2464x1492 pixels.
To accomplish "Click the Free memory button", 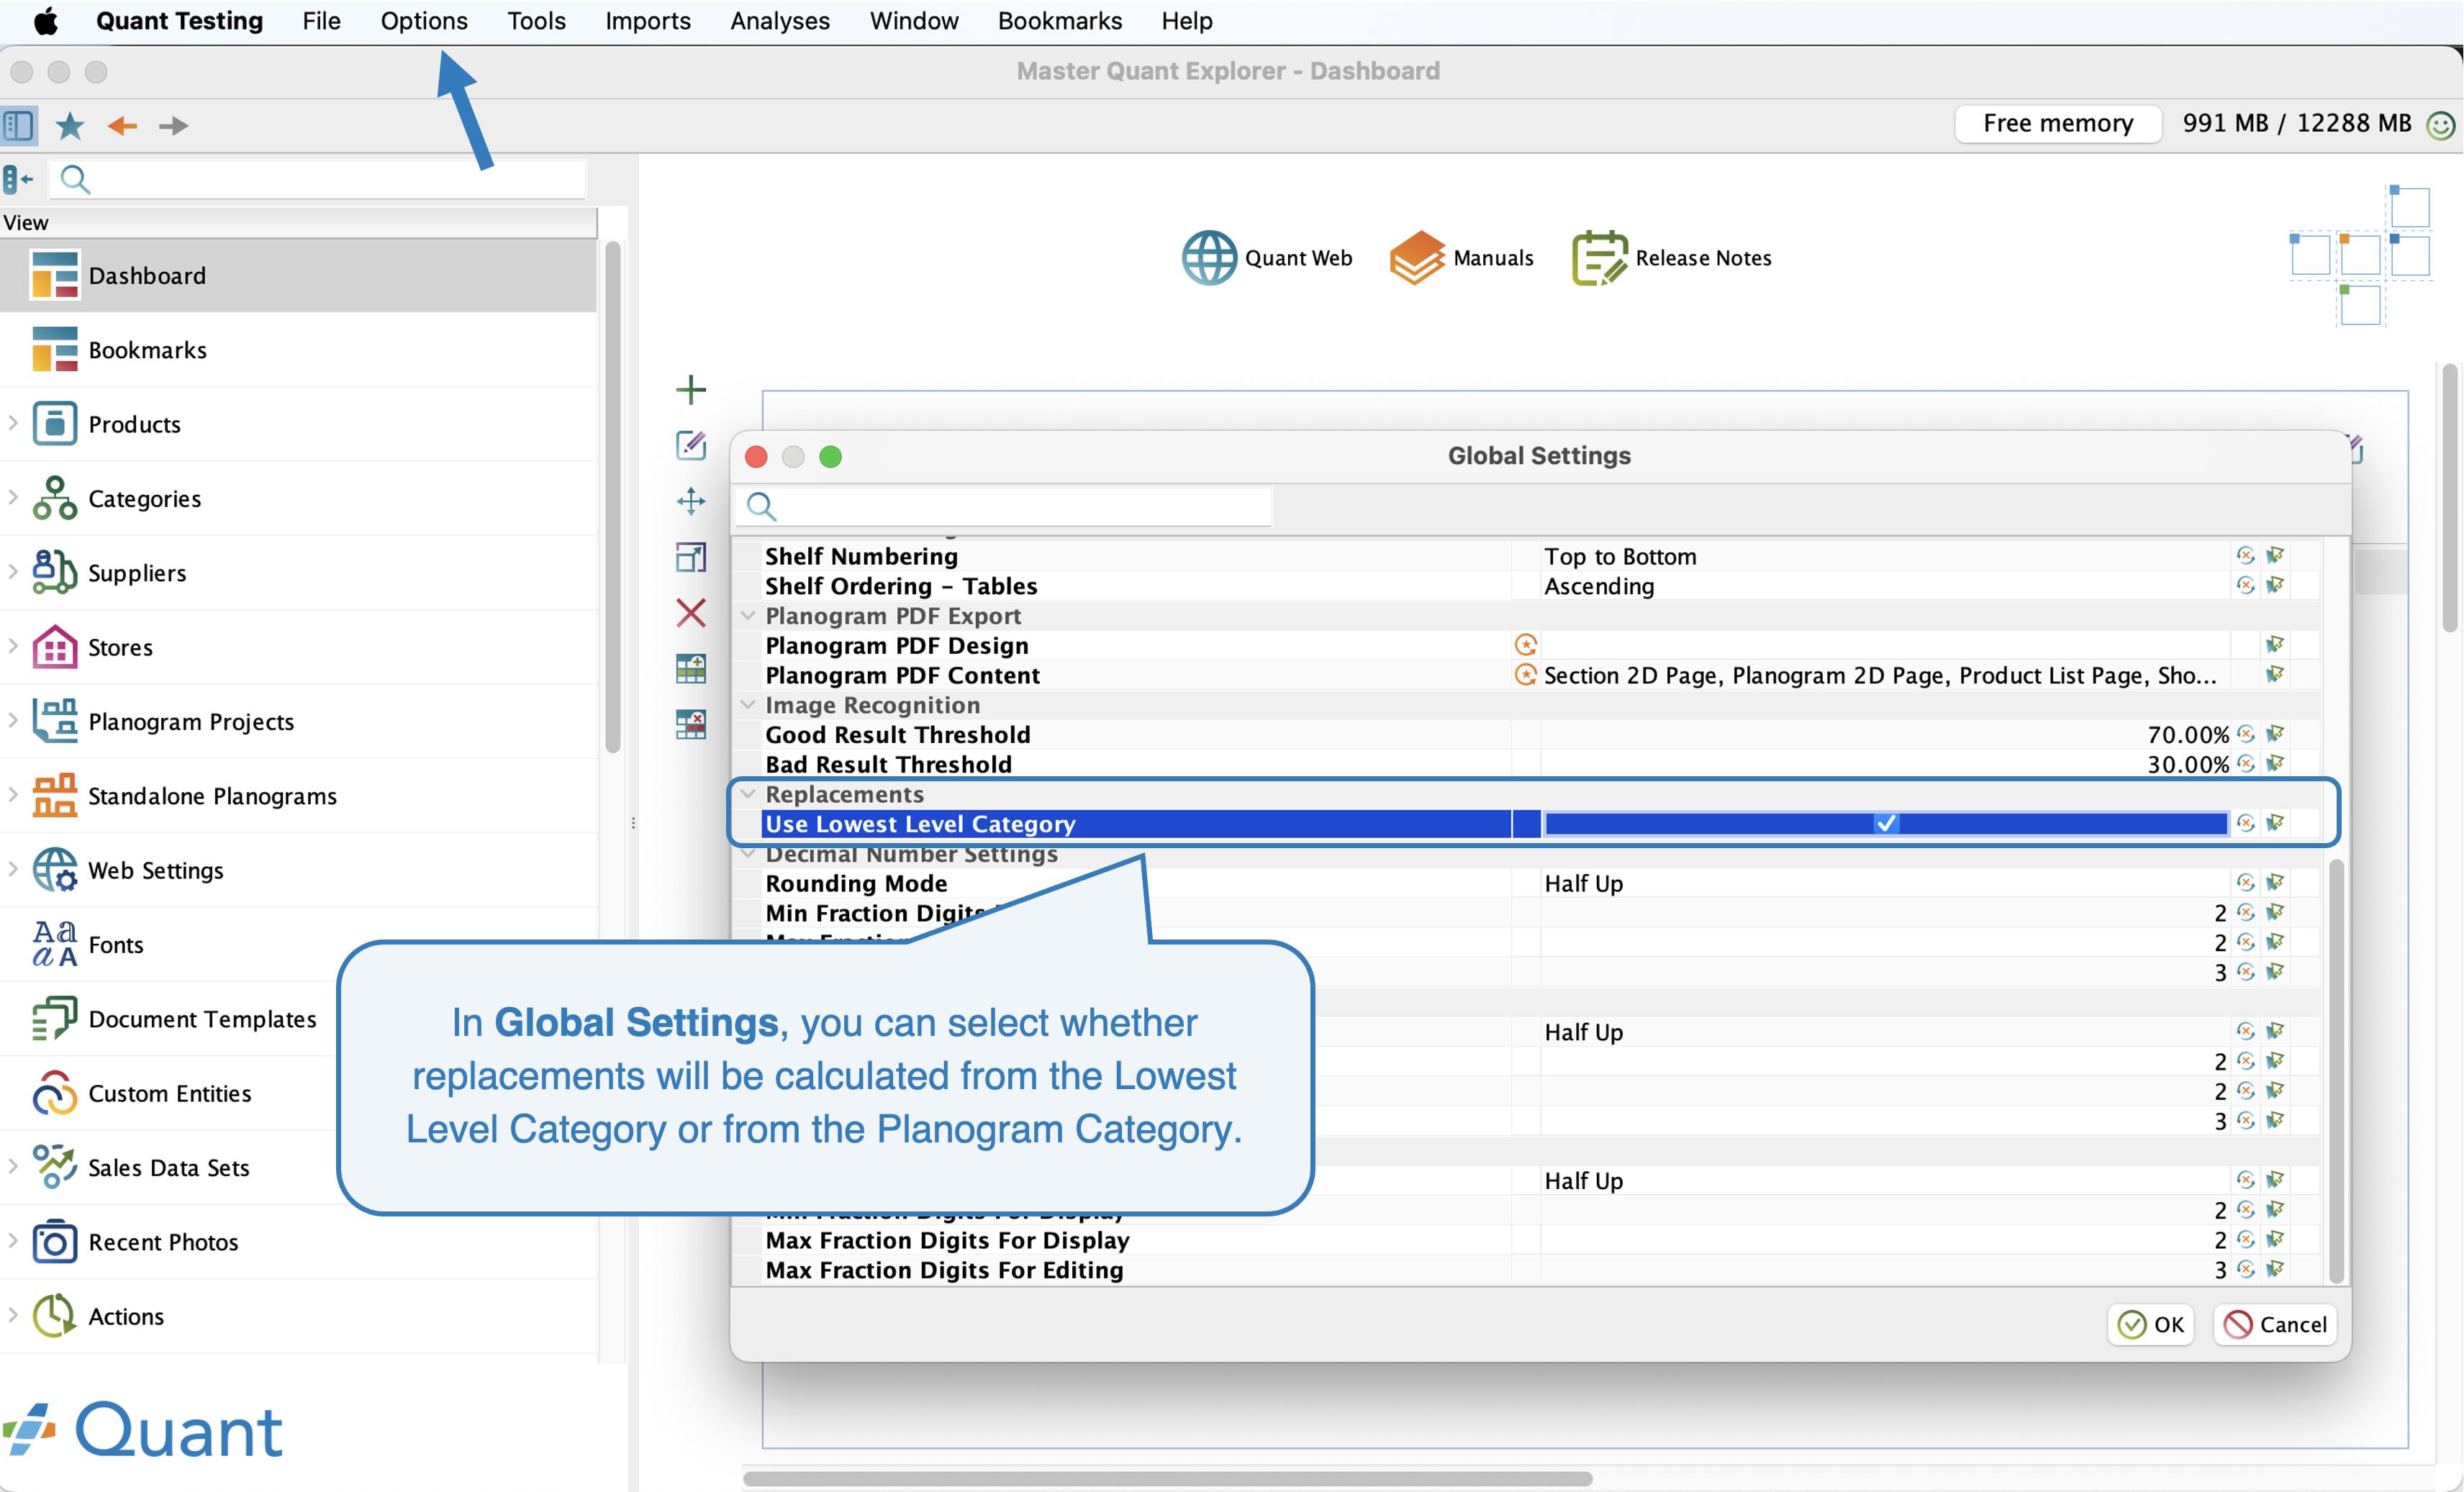I will tap(2058, 124).
